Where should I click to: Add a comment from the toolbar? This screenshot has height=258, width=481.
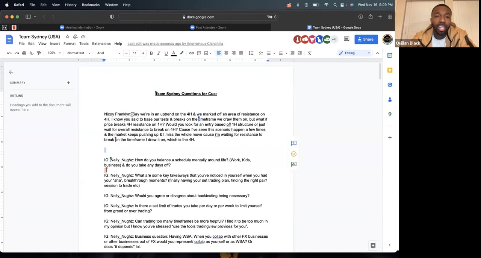pos(199,53)
